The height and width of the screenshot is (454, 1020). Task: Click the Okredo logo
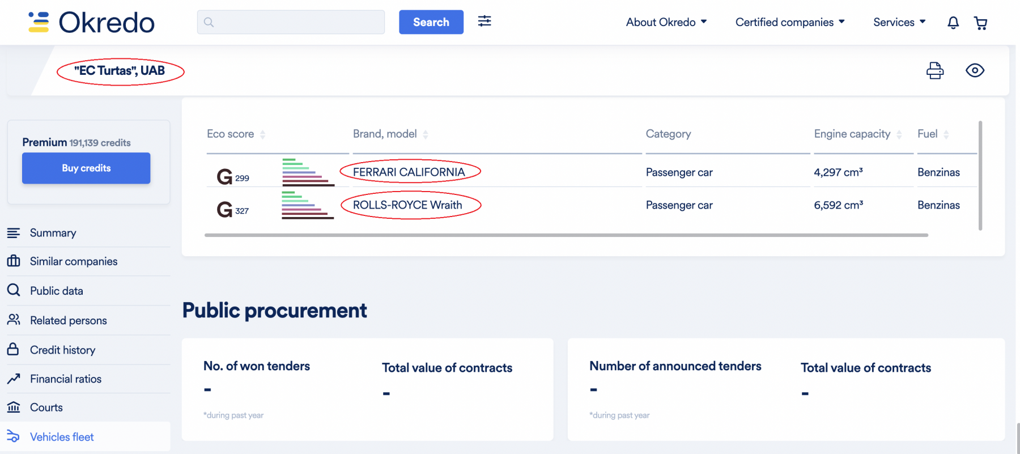[91, 23]
